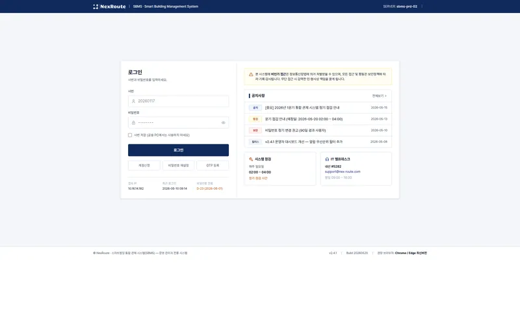Focus the 비밀번호 password input field
Screen dimensions: 520x325
pyautogui.click(x=178, y=123)
